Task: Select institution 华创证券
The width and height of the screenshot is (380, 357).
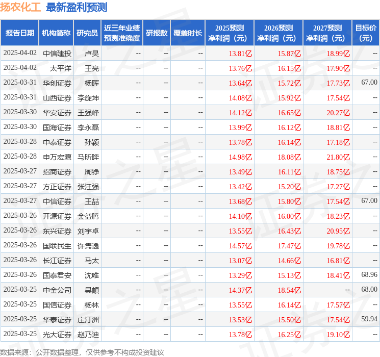Action: click(57, 83)
